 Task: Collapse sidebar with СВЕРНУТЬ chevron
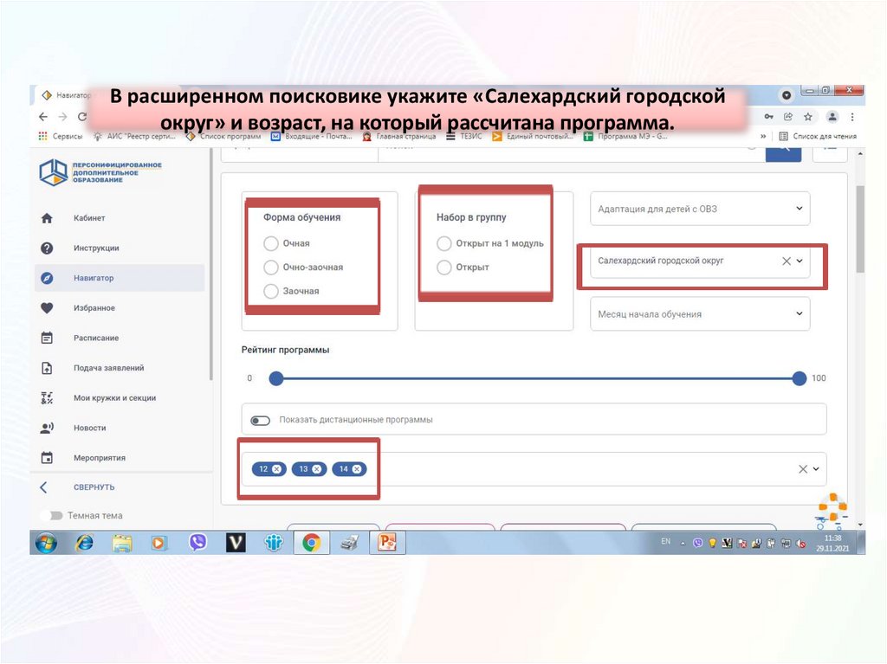tap(44, 487)
